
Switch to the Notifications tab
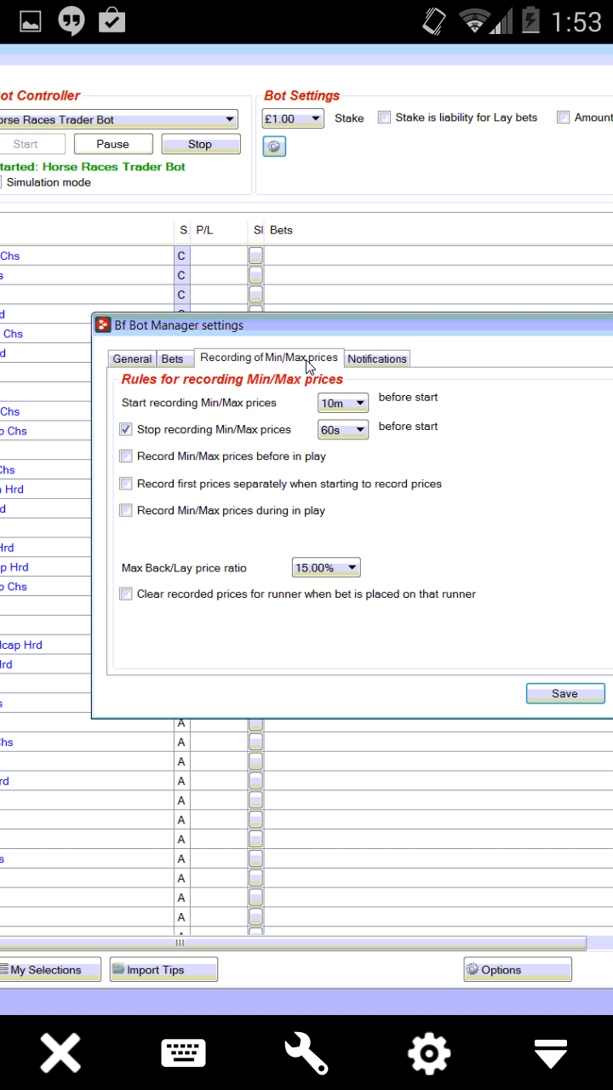click(377, 359)
